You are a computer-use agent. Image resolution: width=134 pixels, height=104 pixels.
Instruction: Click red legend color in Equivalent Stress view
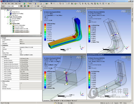[x=45, y=25]
